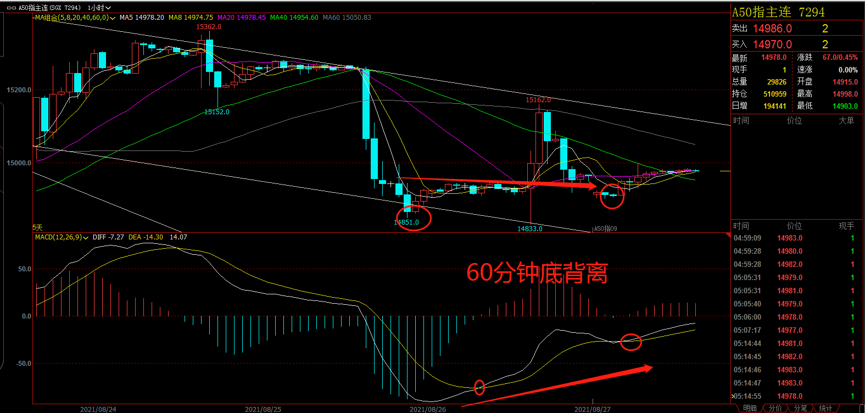Click the DIFF -7.27 readout
This screenshot has height=413, width=865.
(x=108, y=237)
